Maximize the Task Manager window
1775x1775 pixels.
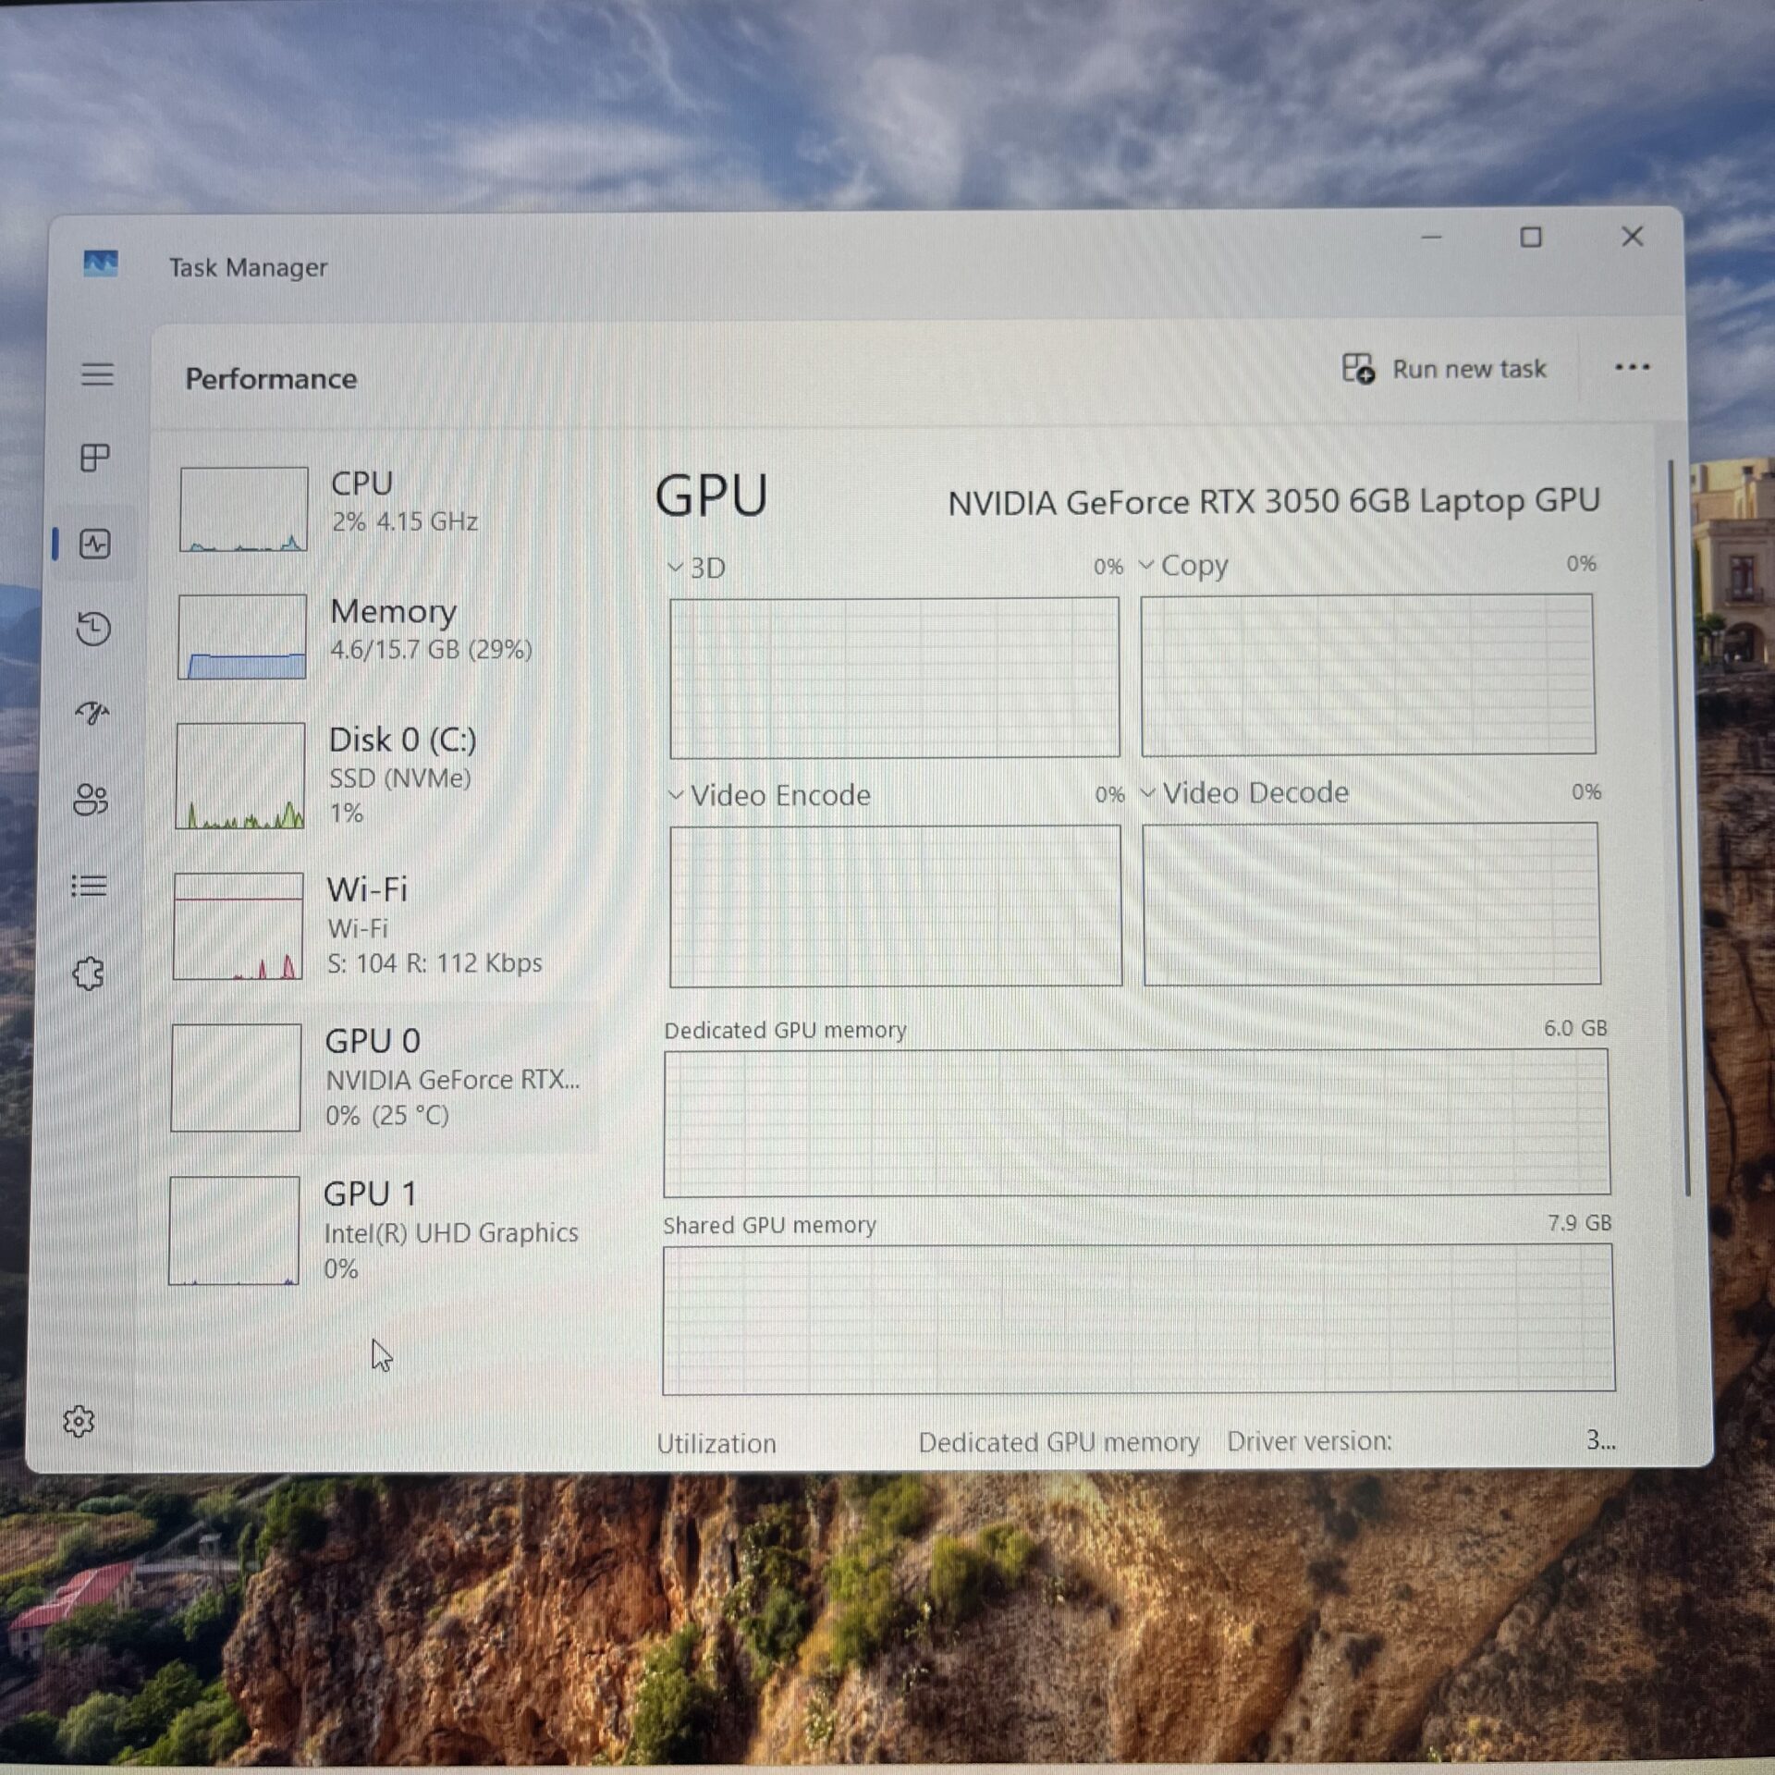click(x=1531, y=238)
